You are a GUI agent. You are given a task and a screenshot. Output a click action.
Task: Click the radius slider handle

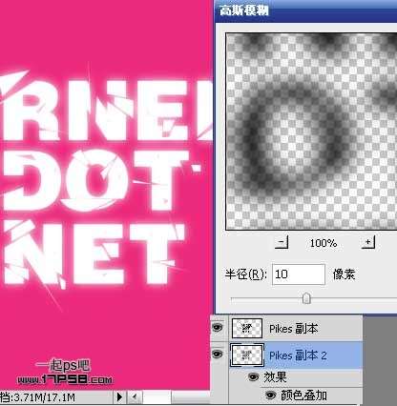[x=306, y=298]
